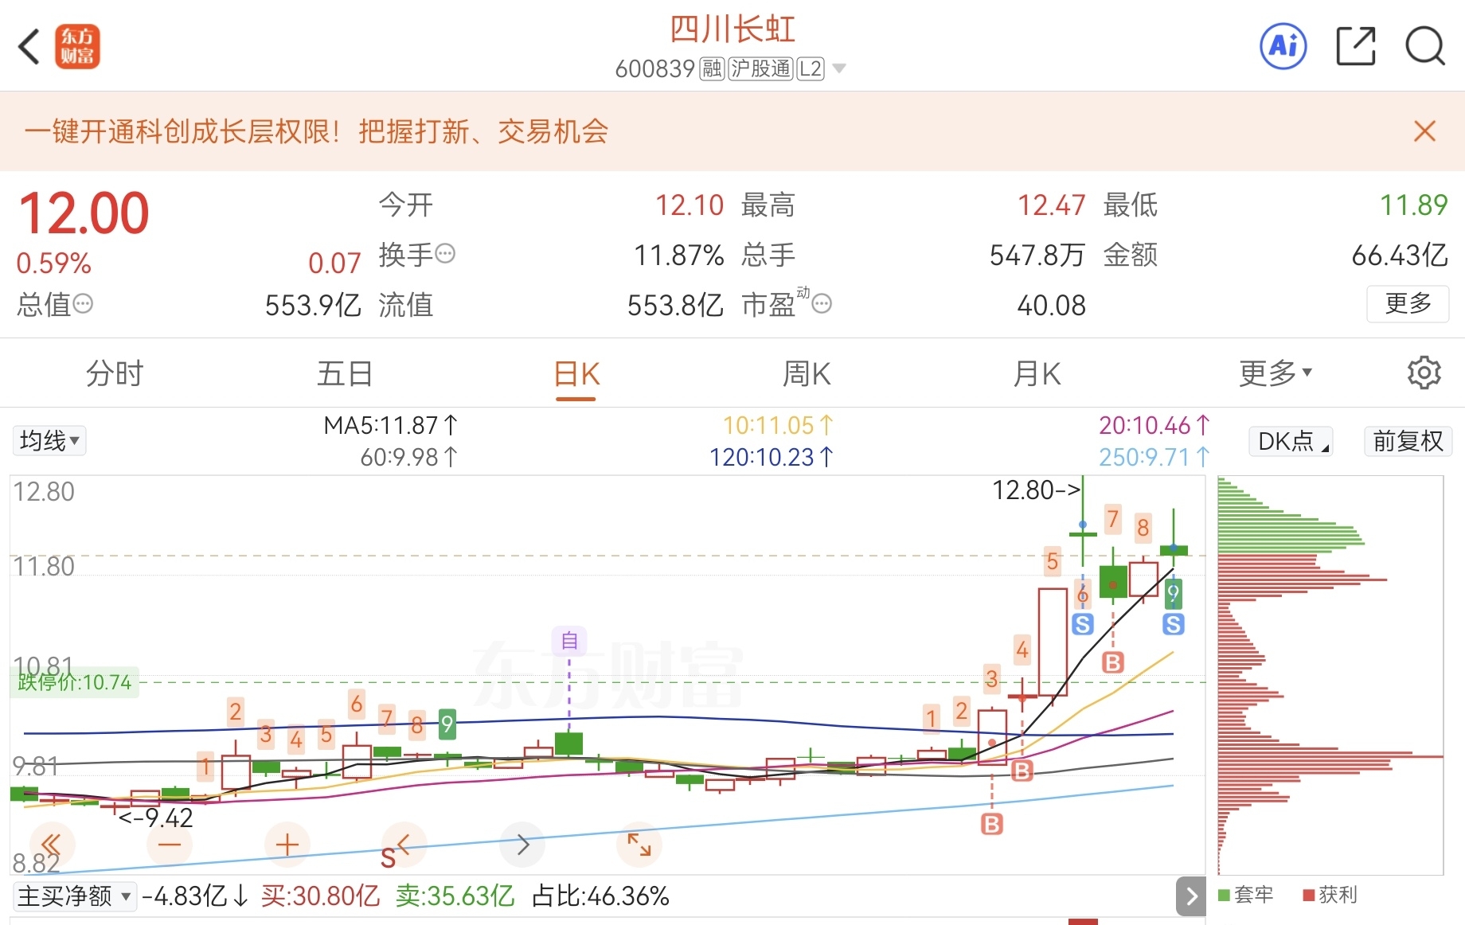This screenshot has width=1465, height=925.
Task: Show info bubble next to 总值
Action: click(x=83, y=303)
